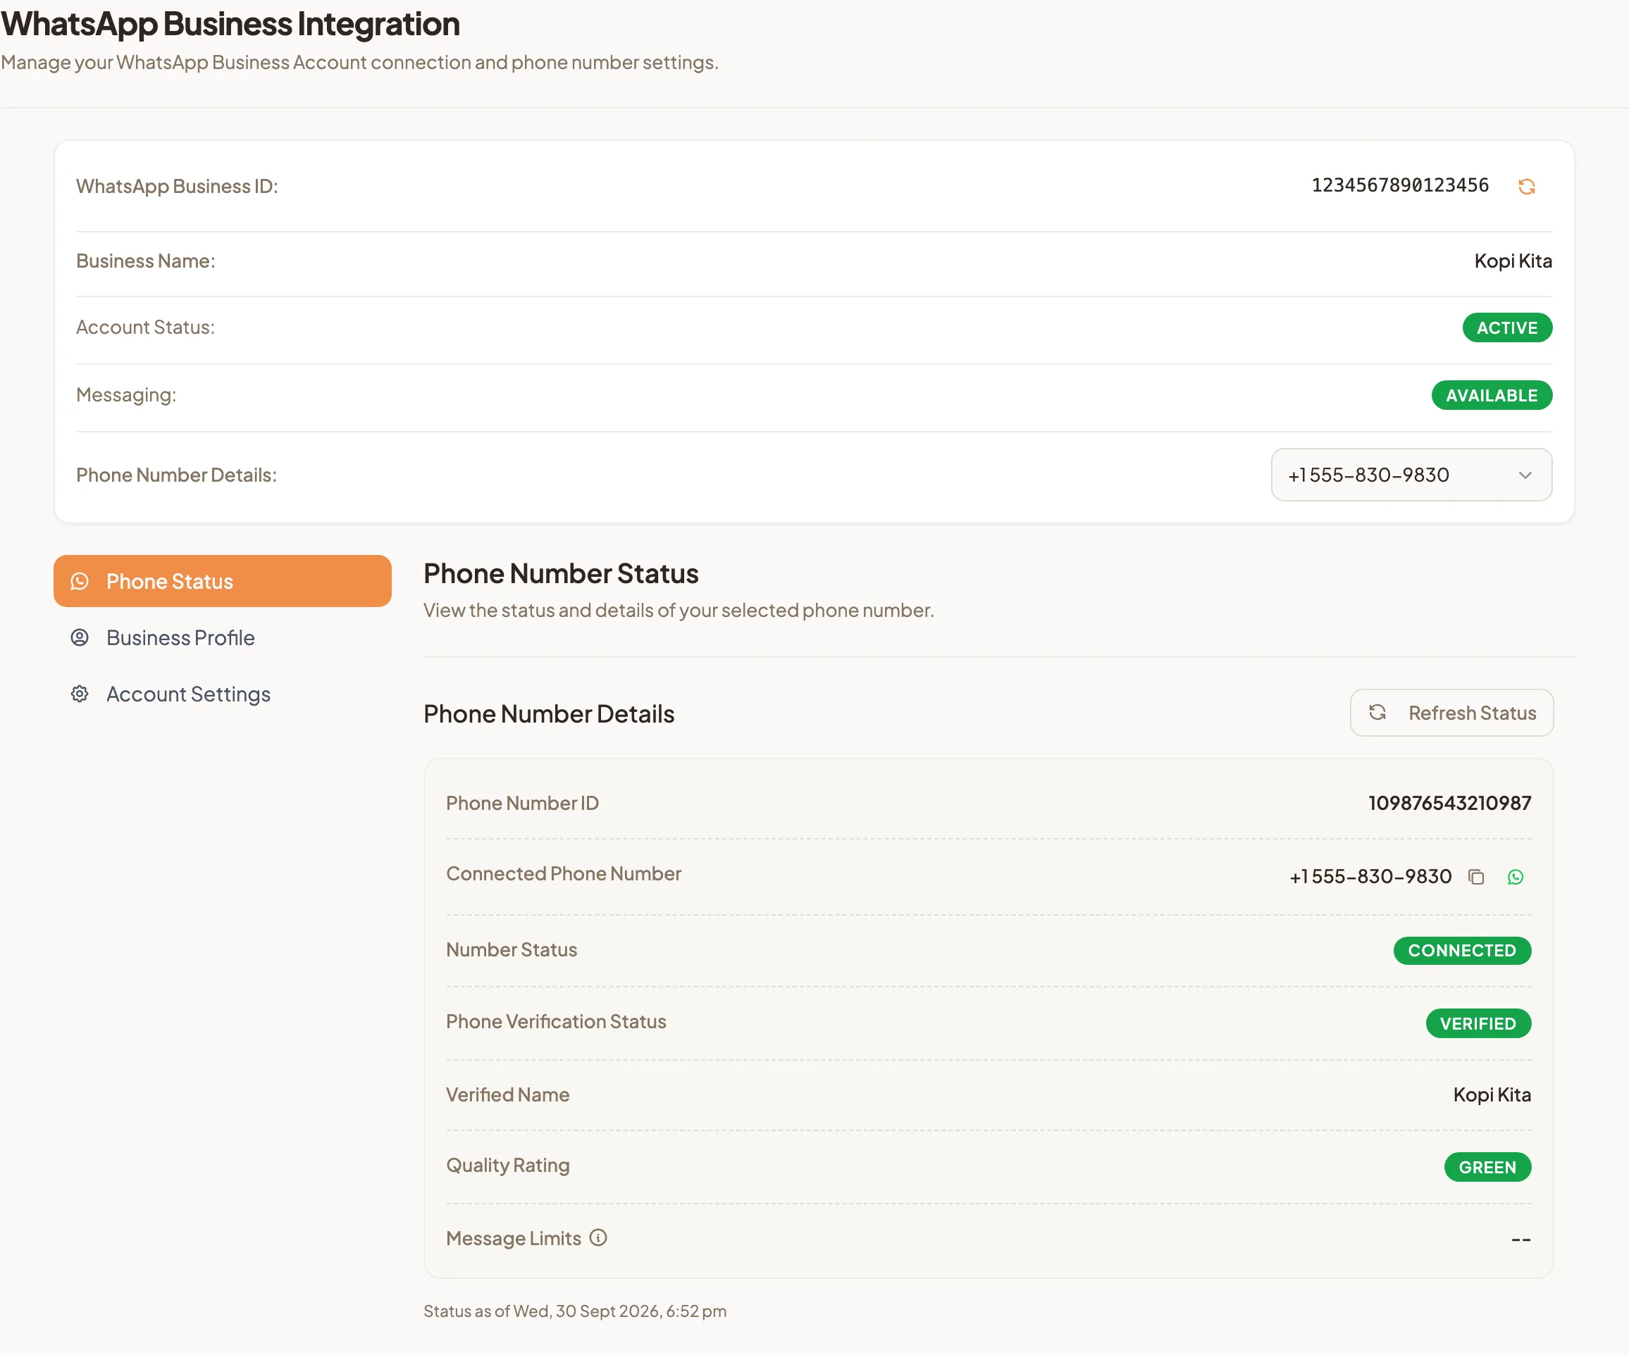Click the VERIFIED phone verification badge
This screenshot has height=1355, width=1629.
(1478, 1023)
